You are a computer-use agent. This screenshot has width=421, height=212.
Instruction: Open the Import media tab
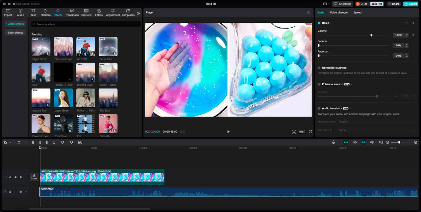point(8,13)
